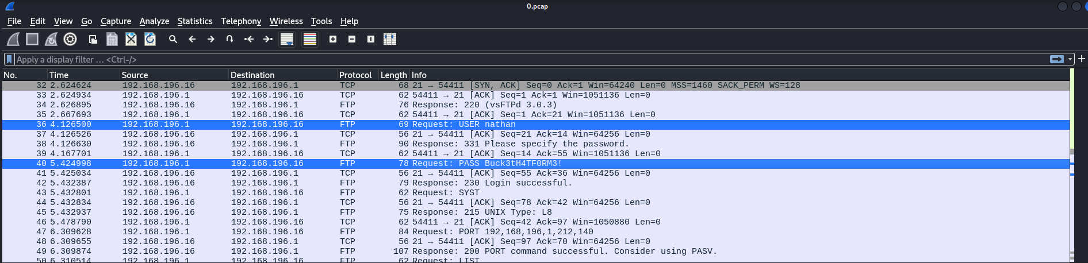Click the add filter button plus sign

click(1082, 59)
